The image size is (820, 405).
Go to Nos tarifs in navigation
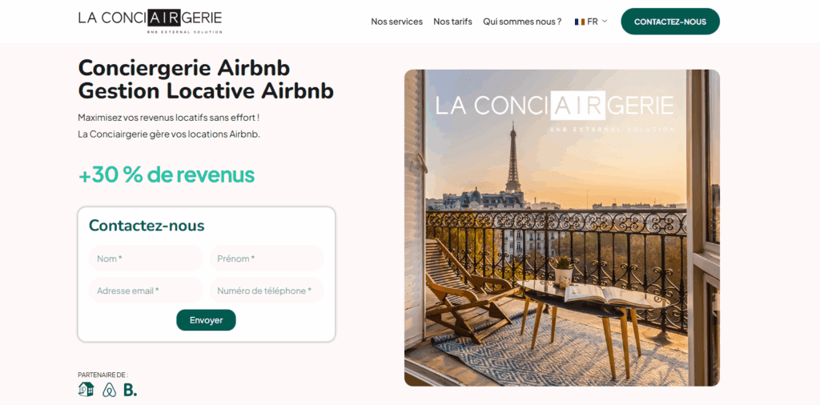[453, 22]
